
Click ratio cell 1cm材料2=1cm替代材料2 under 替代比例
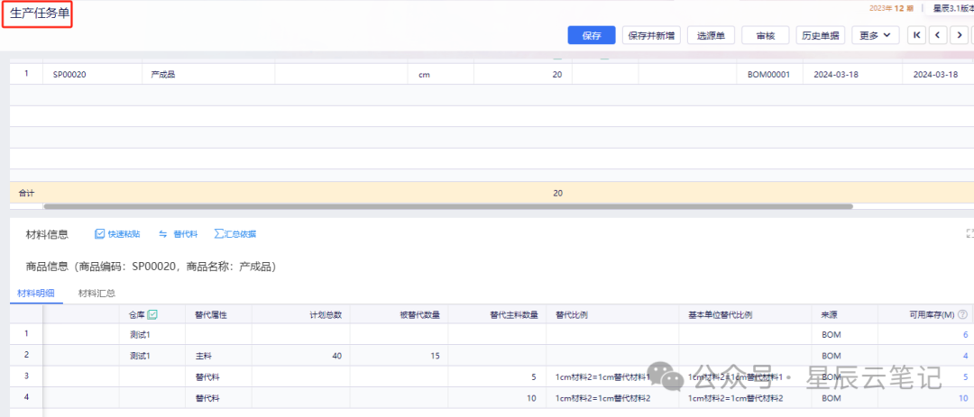pyautogui.click(x=612, y=398)
